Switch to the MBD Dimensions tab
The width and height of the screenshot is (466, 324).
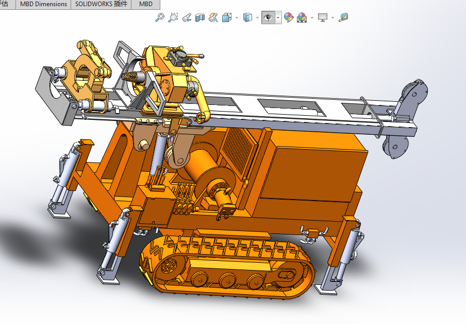coord(43,4)
